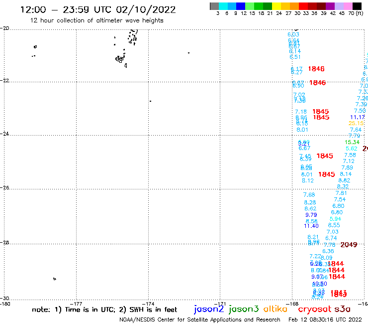Click the title '12:00 – 23:59 UTC 02/10/2022'
Viewport: 368px width, 324px height.
coord(98,9)
